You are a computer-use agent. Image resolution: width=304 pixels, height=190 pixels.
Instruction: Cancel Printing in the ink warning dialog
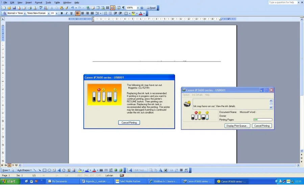(x=129, y=123)
